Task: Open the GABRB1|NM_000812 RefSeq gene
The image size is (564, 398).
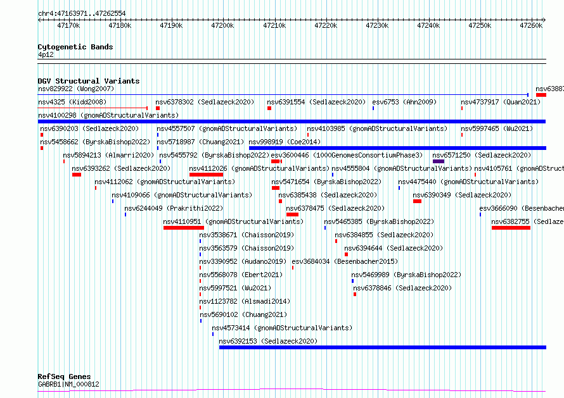Action: [x=68, y=384]
